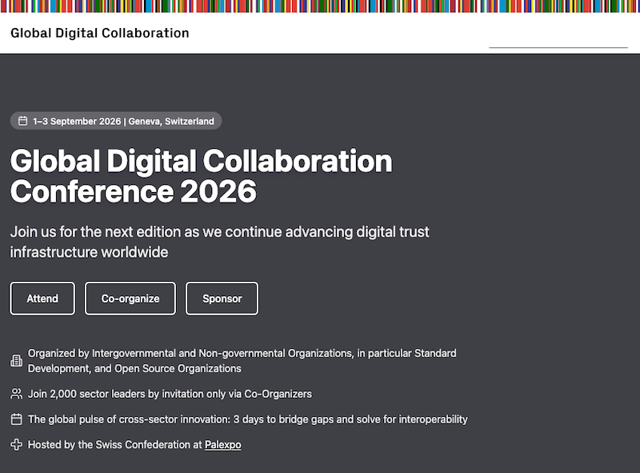Click the 'Hosted by the Swiss Confederation' text
The width and height of the screenshot is (640, 473).
coord(114,445)
